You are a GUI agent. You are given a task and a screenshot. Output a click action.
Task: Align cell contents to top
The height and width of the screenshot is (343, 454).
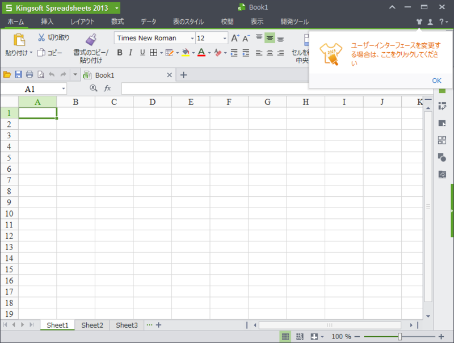pyautogui.click(x=259, y=37)
